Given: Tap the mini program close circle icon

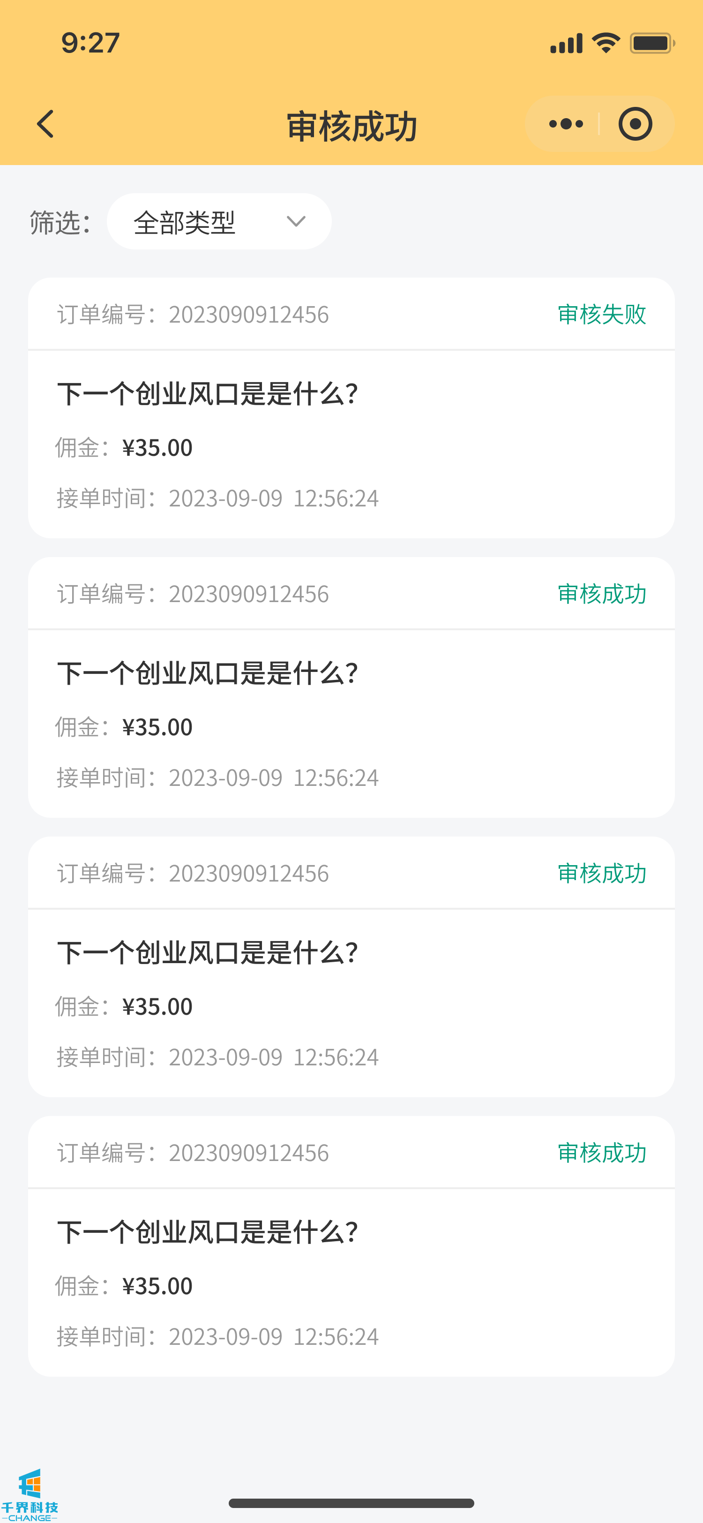Looking at the screenshot, I should 635,124.
